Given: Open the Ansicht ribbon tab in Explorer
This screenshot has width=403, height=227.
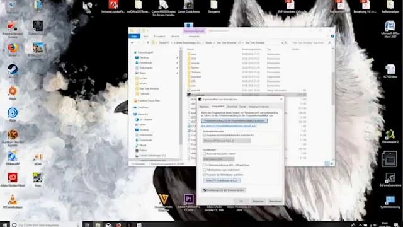Looking at the screenshot, I should pos(175,37).
